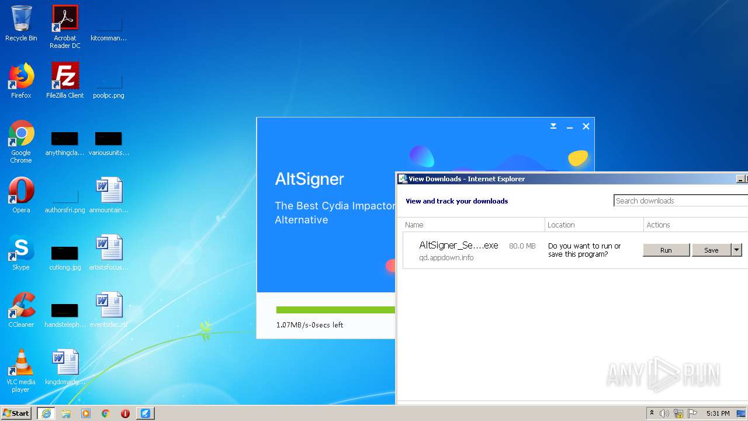Select the variousunits desktop file
Screen dimensions: 748x421
coord(109,144)
